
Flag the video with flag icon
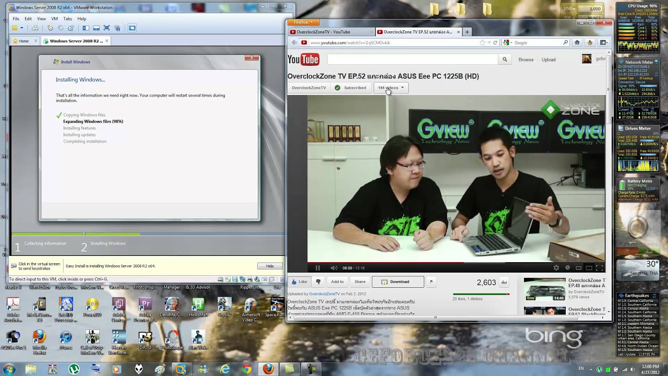[431, 282]
